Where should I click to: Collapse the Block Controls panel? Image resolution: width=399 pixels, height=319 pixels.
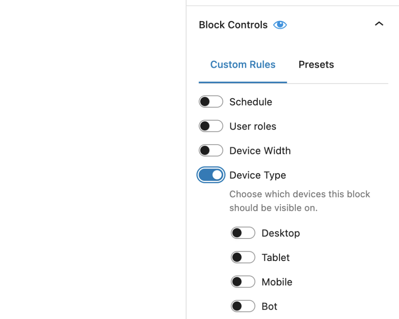pos(379,24)
